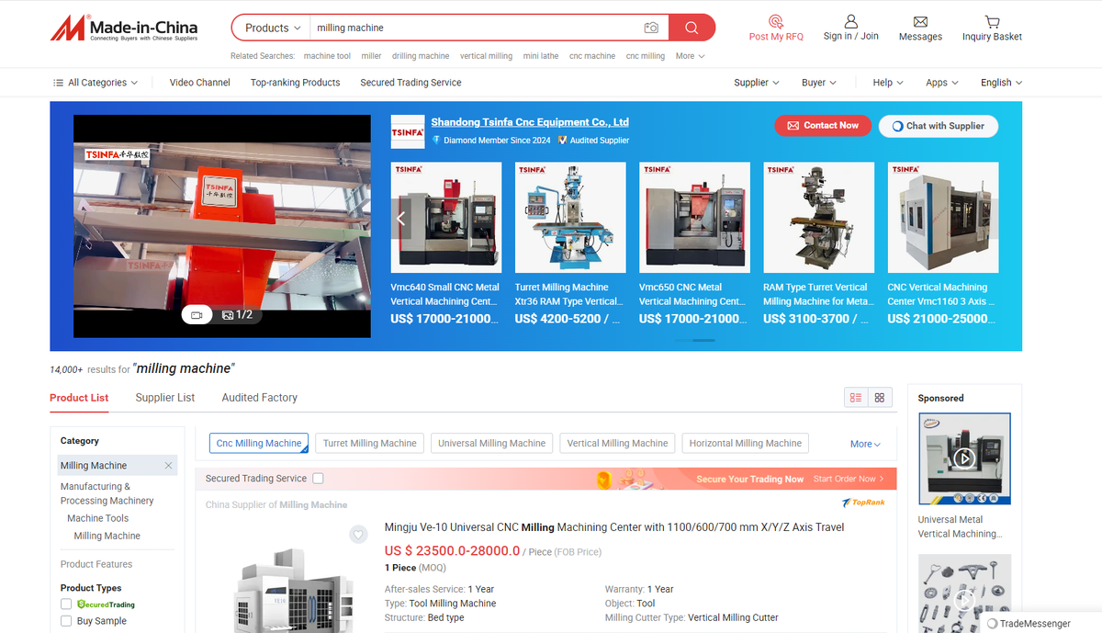Search related term "mini lathe"
This screenshot has height=633, width=1102.
click(541, 56)
